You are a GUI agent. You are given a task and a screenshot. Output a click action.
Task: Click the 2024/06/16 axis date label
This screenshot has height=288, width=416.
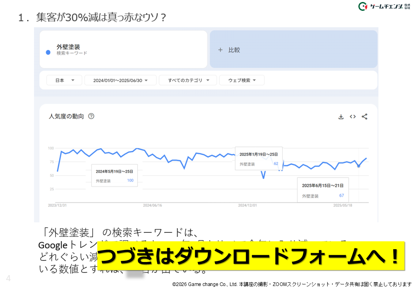click(x=152, y=205)
